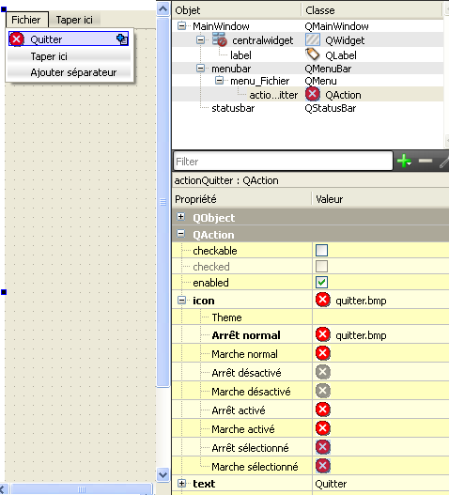
Task: Click the Arrêt désactivé grey icon
Action: tap(323, 372)
